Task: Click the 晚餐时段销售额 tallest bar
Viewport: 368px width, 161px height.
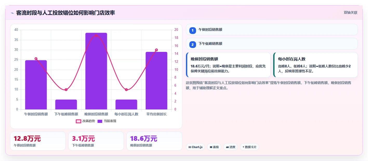Action: coord(96,71)
